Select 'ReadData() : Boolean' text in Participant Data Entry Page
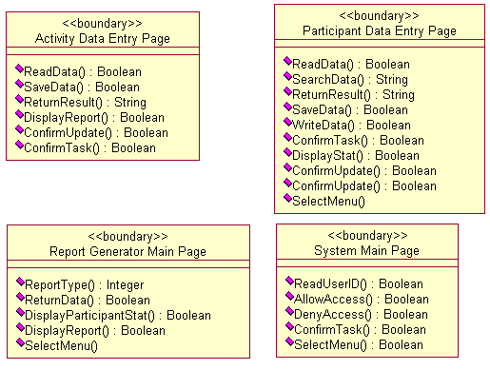Screen dimensions: 490x370 coord(351,65)
